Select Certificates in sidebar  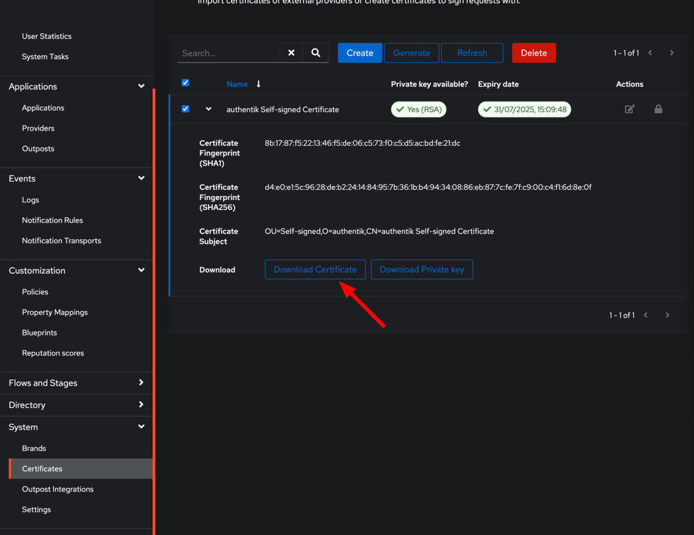click(81, 468)
